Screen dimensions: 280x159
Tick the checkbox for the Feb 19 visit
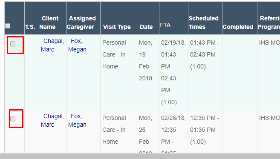click(x=13, y=44)
